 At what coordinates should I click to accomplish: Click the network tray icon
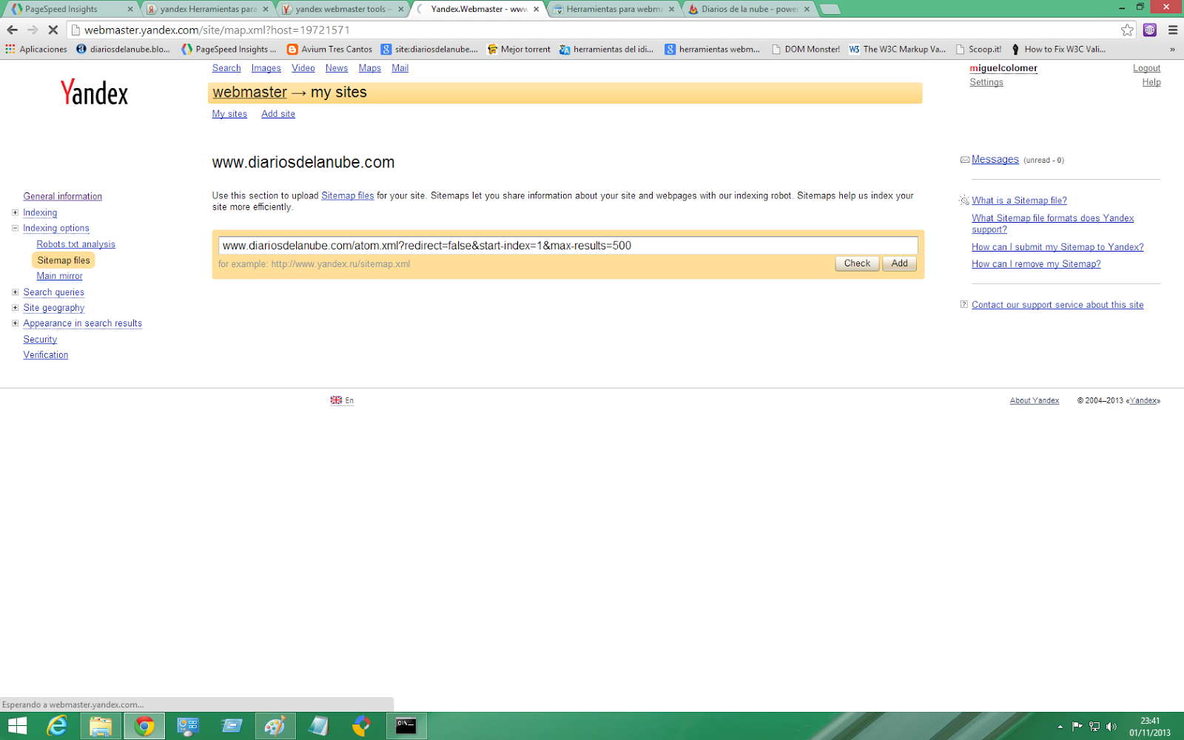tap(1094, 727)
